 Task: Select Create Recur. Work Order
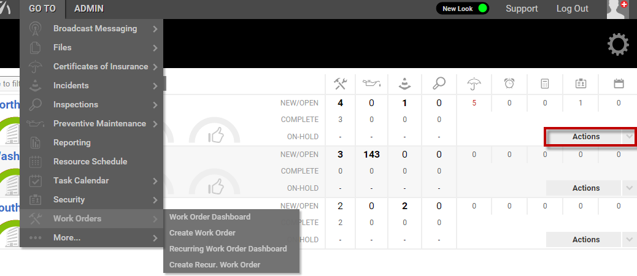[x=215, y=264]
